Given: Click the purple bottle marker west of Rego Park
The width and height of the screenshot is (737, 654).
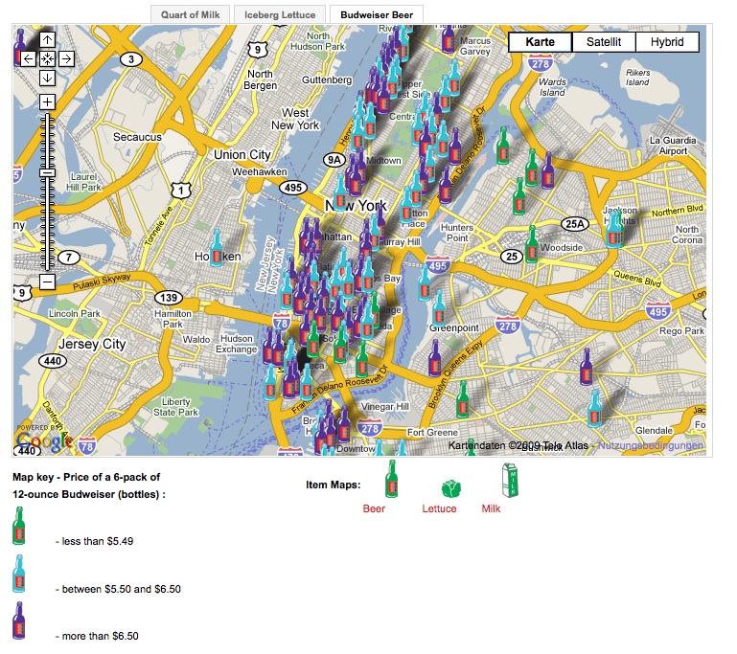Looking at the screenshot, I should click(586, 367).
